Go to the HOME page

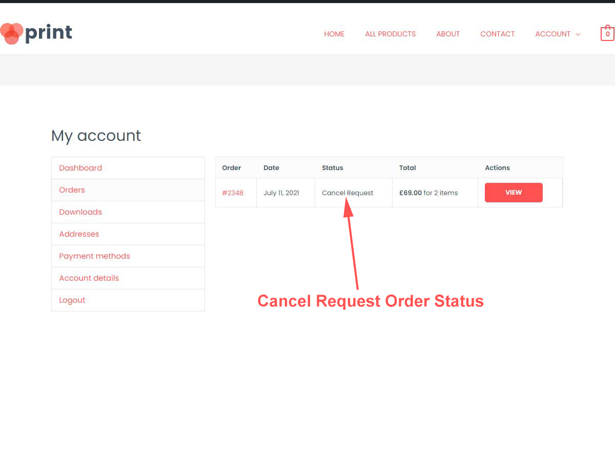tap(334, 34)
